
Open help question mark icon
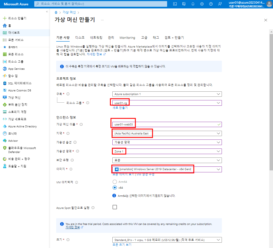point(211,4)
